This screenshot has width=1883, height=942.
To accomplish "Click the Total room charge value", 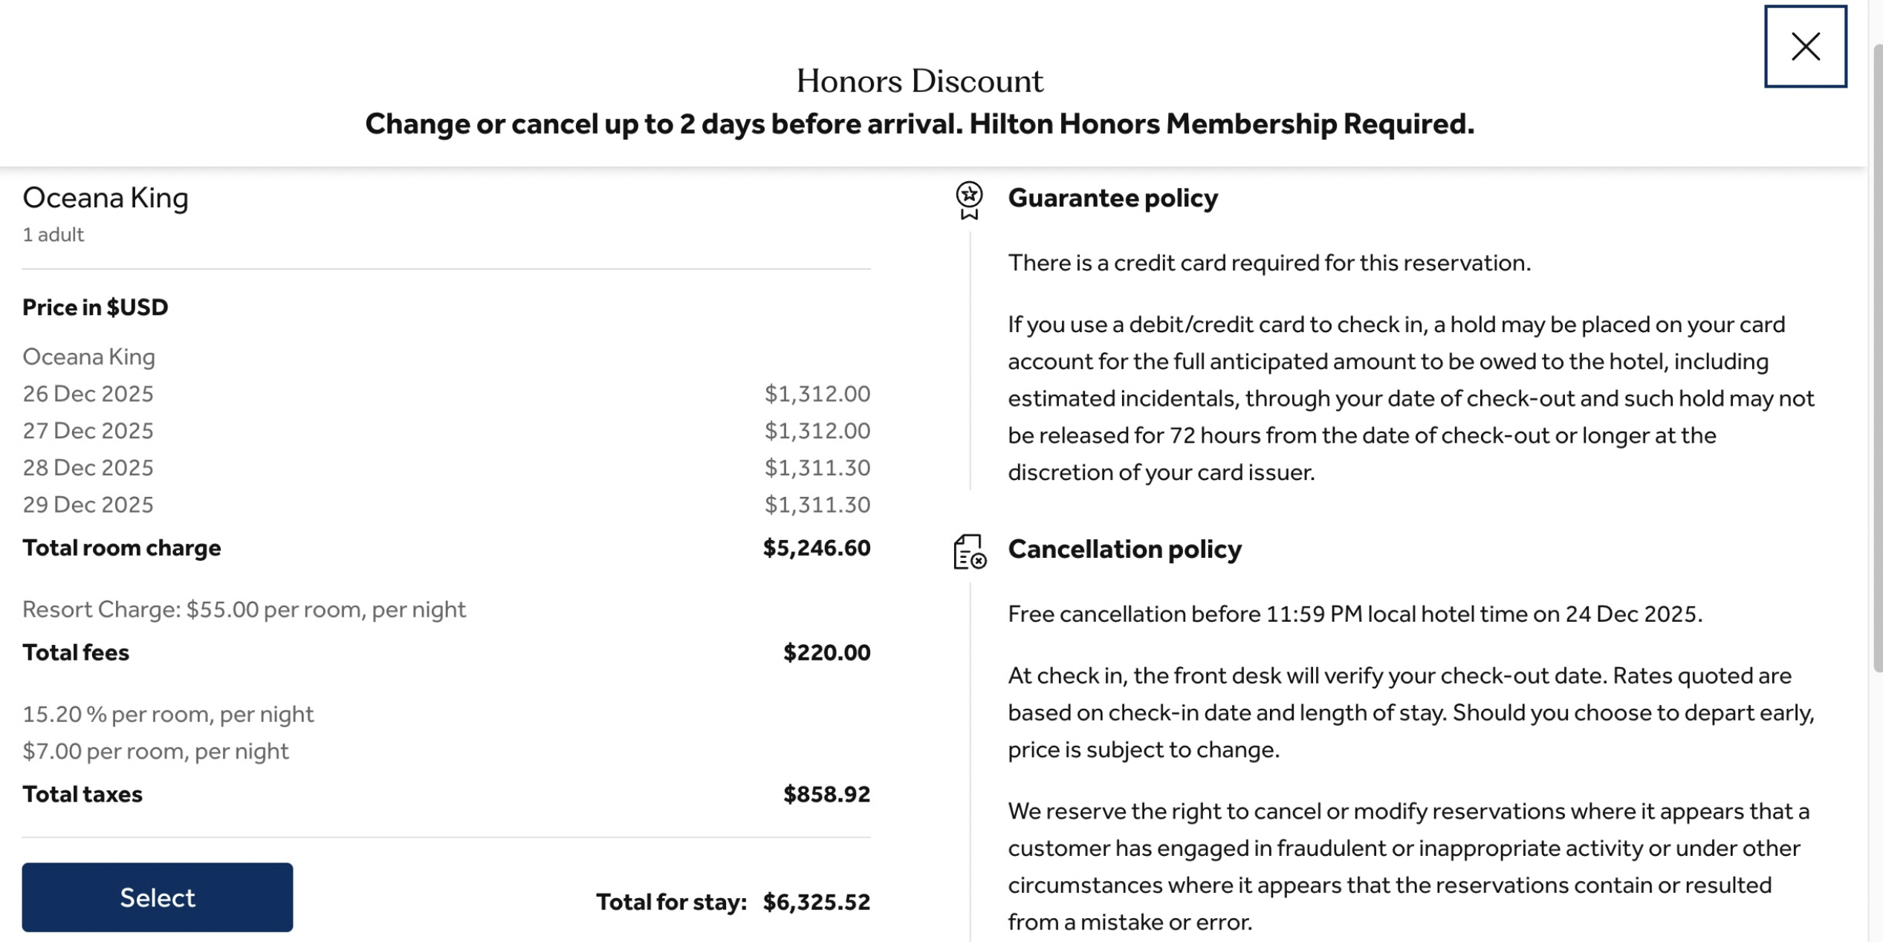I will (816, 548).
